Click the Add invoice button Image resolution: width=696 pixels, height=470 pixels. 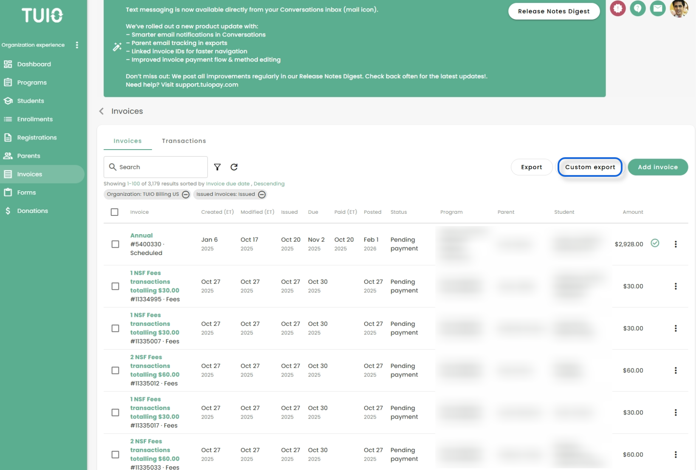coord(657,167)
